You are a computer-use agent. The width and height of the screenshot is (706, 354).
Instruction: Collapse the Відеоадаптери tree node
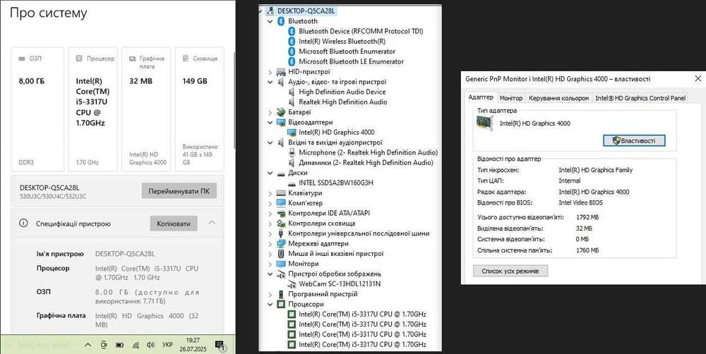(x=270, y=122)
